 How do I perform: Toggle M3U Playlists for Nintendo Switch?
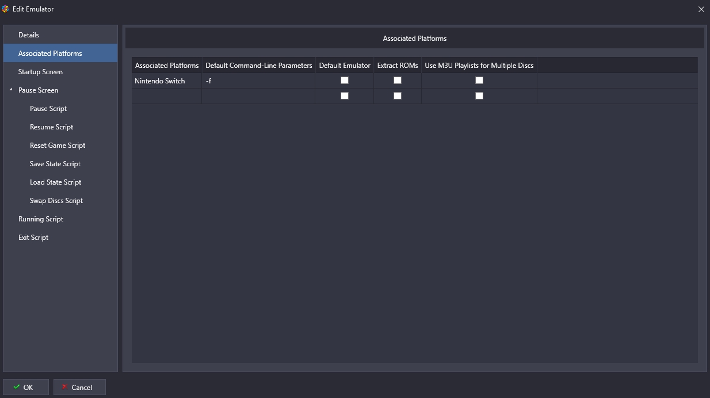point(479,81)
